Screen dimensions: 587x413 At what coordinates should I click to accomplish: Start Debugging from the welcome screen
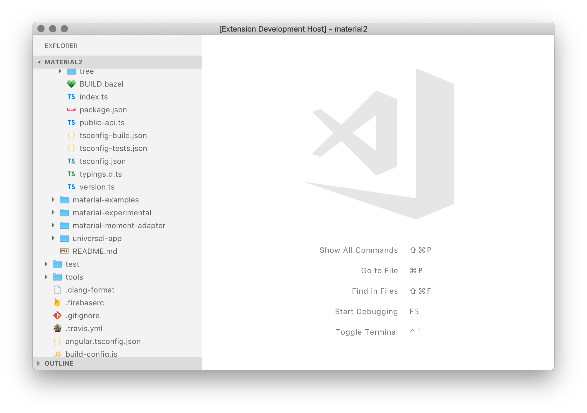click(367, 312)
